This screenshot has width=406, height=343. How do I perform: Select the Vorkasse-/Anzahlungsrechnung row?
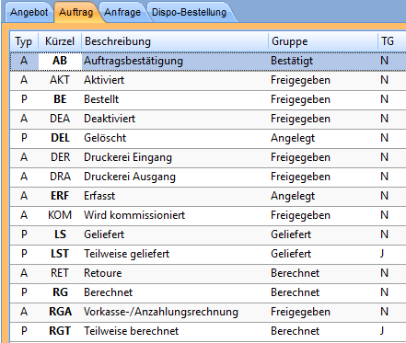208,312
